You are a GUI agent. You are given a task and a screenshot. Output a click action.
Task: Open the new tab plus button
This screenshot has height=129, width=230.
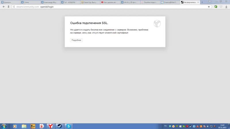[x=202, y=2]
